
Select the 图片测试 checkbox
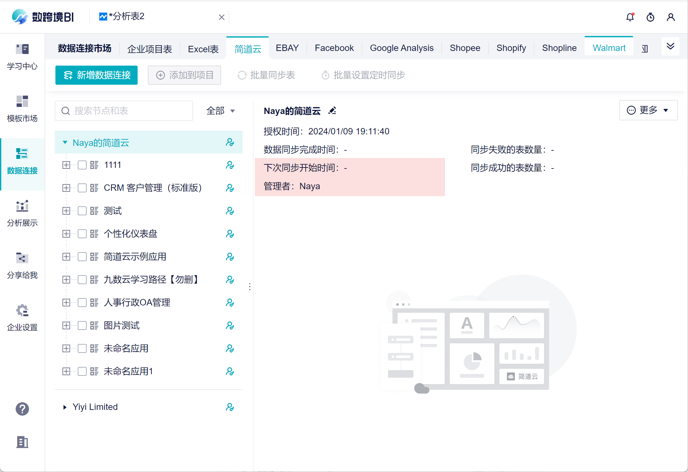(x=82, y=325)
